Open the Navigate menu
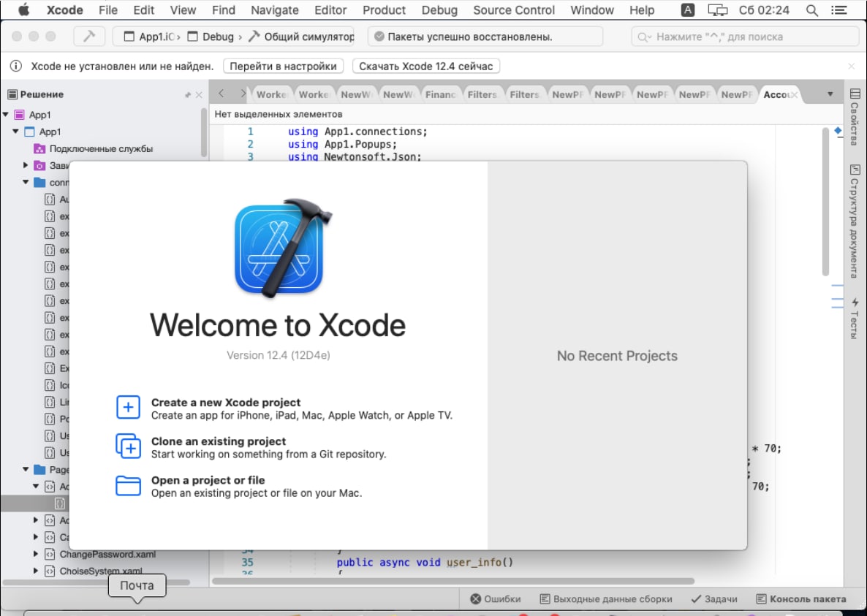Viewport: 867px width, 616px height. click(275, 10)
